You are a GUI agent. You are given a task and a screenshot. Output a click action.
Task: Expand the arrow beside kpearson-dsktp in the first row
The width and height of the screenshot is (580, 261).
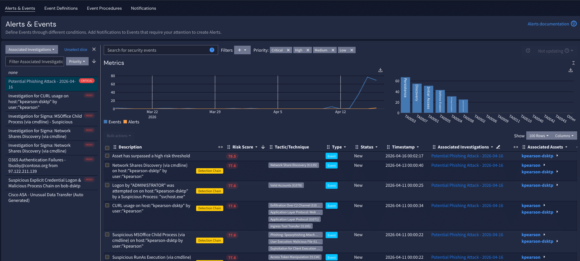point(557,156)
